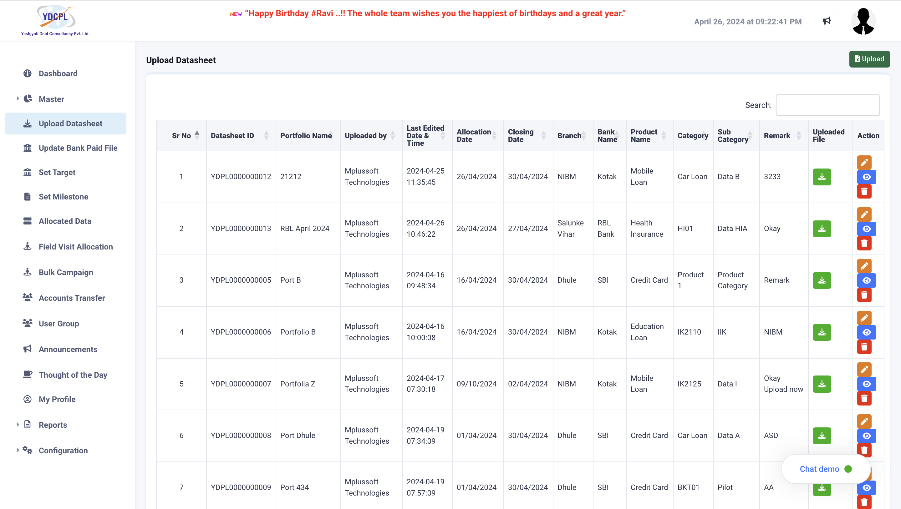View the Port Dhule datasheet details
901x509 pixels.
(x=866, y=436)
